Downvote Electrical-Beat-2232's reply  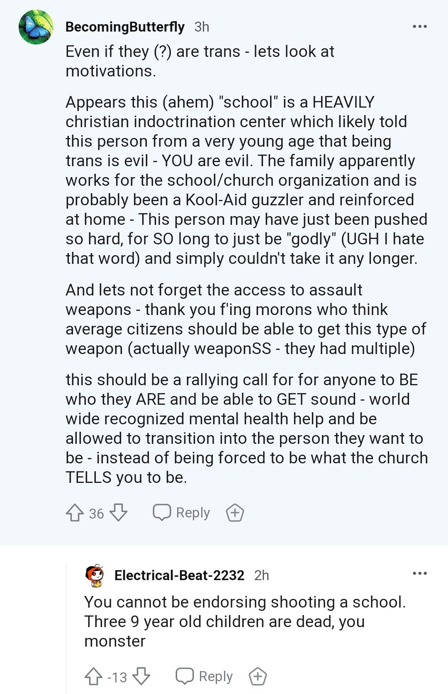(141, 677)
